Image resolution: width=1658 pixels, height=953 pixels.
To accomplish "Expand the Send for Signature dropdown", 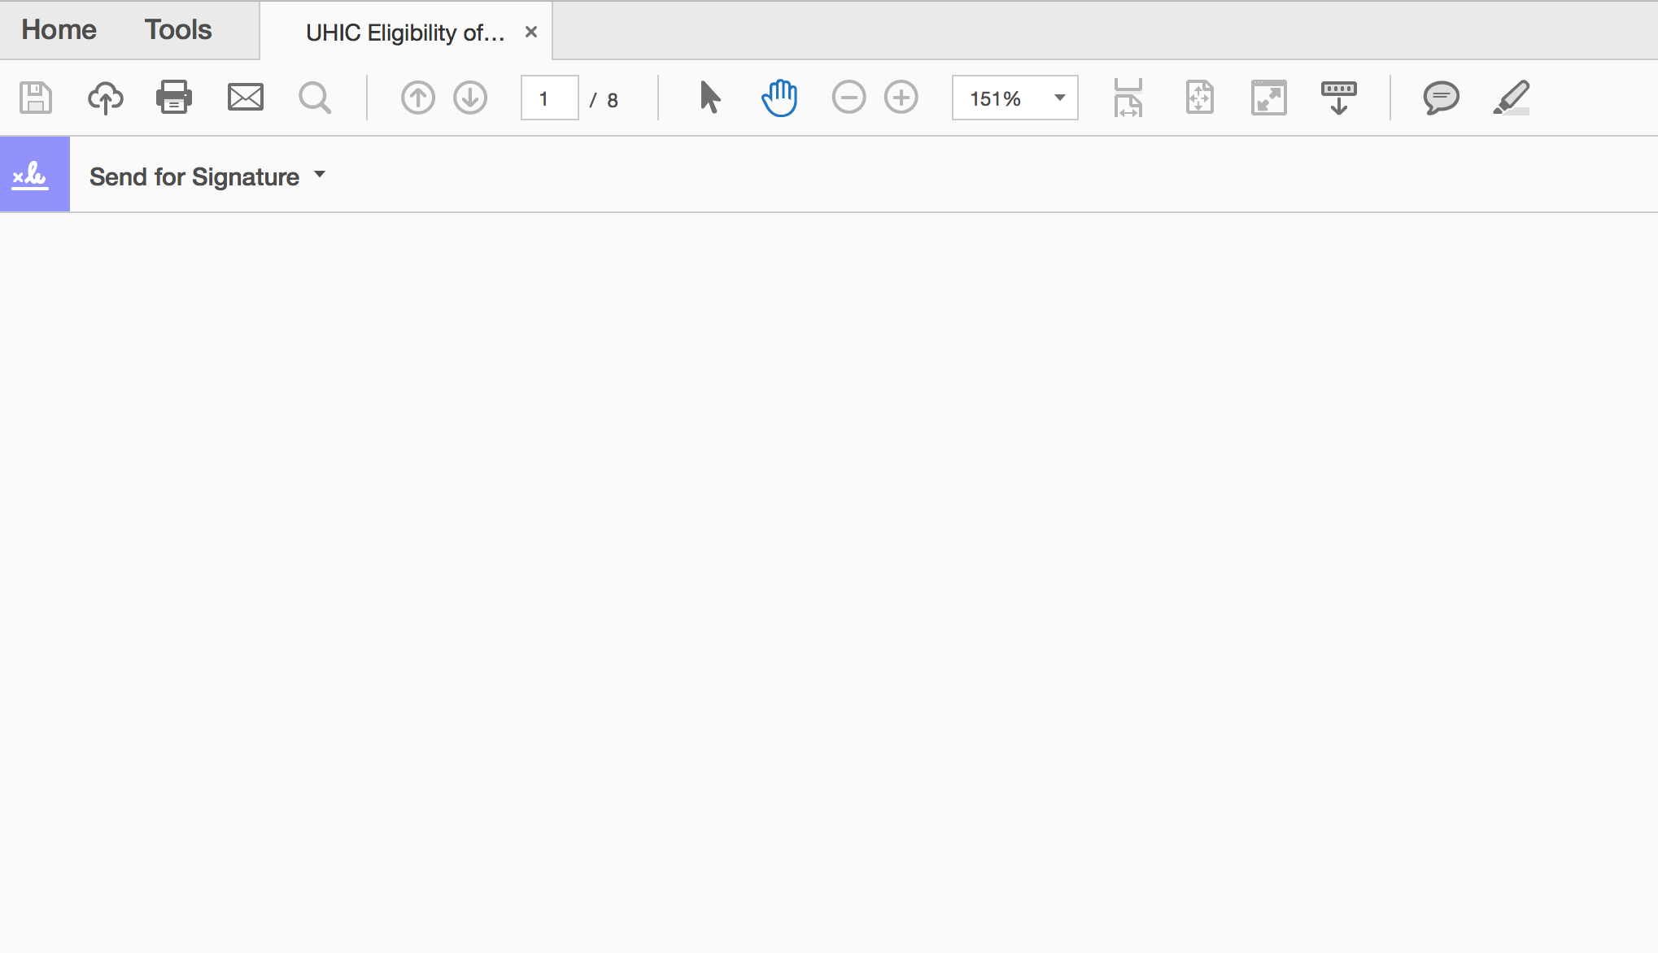I will pos(320,176).
